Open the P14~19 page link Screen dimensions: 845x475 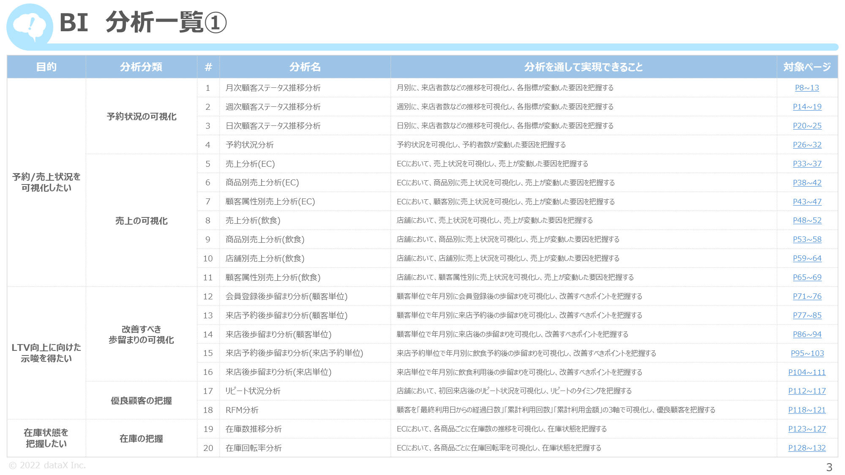[x=807, y=107]
